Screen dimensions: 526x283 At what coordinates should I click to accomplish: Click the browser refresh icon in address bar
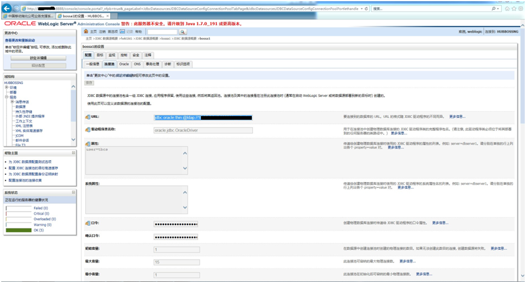pyautogui.click(x=366, y=8)
